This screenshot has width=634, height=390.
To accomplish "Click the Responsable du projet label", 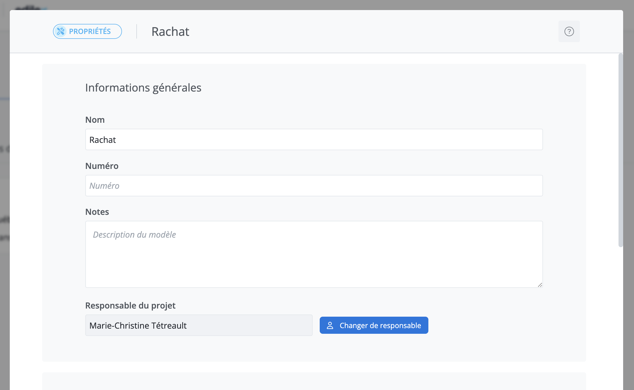I will point(130,306).
